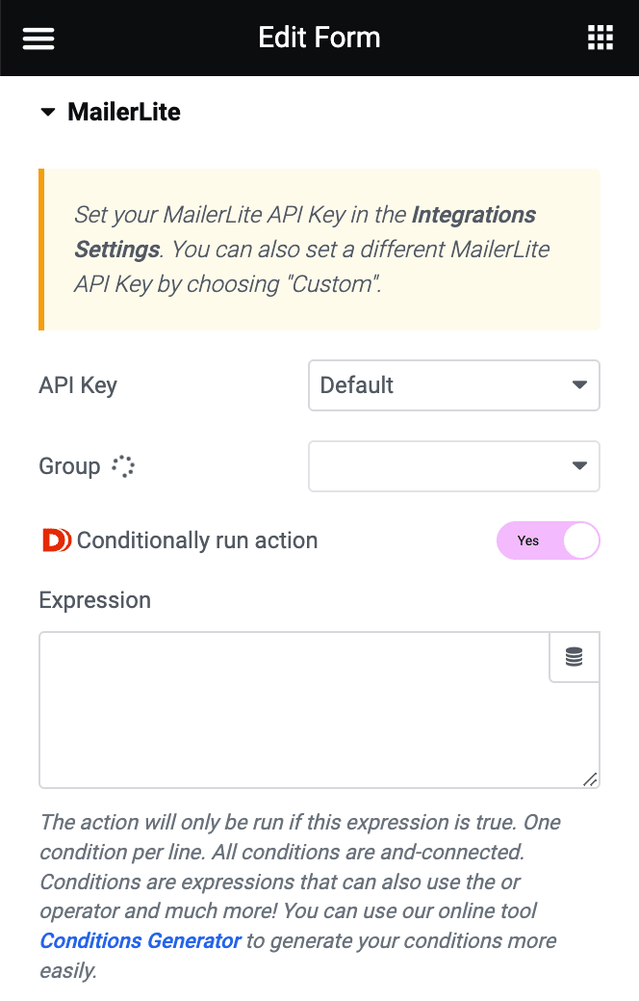Click the Yes label on the toggle
The height and width of the screenshot is (1001, 639).
(527, 540)
